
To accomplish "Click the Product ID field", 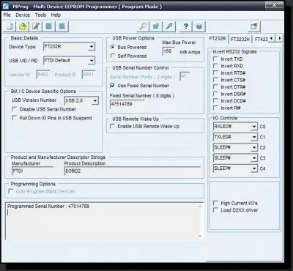I will (89, 74).
